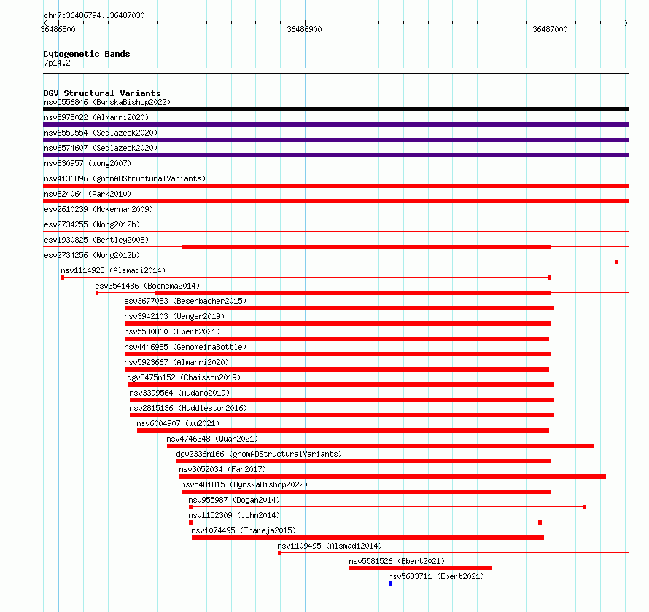The image size is (649, 612).
Task: Click the left start square of esv3541486
Action: click(x=97, y=293)
